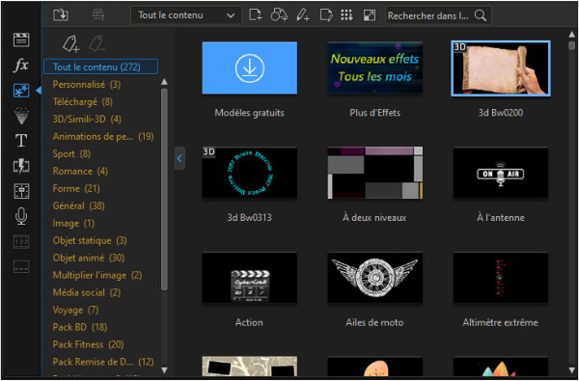Open the Transition Room lightning icon
Screen dimensions: 579x381
[21, 167]
